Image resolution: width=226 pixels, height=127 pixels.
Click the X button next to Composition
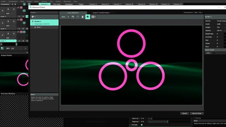tap(12, 4)
